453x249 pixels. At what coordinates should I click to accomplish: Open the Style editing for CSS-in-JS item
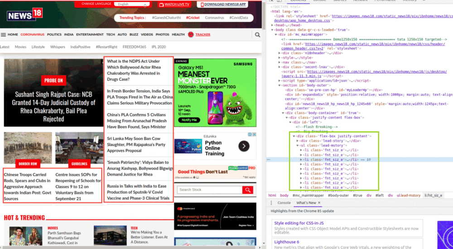(299, 223)
